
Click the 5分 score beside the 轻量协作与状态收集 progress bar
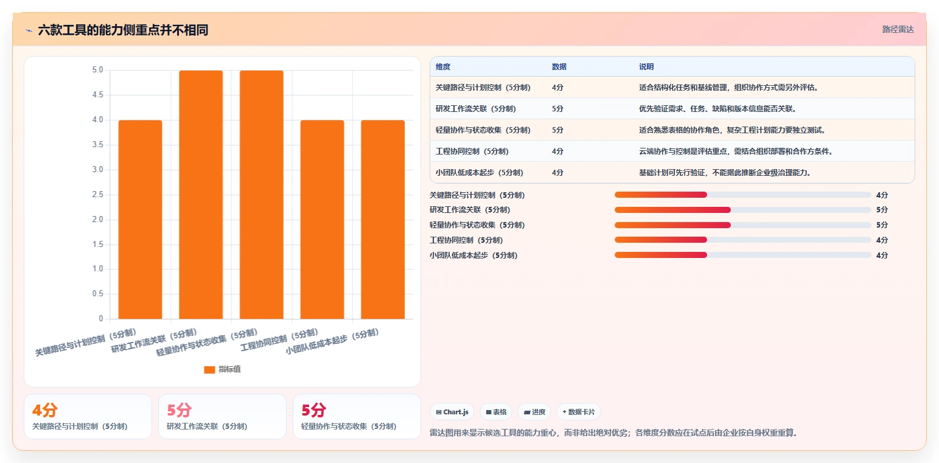(x=882, y=225)
